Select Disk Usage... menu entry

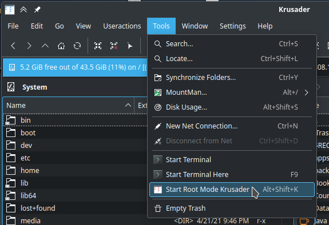232,107
